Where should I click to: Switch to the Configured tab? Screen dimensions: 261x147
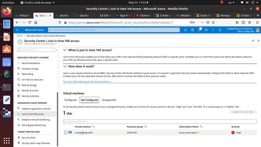[71, 100]
